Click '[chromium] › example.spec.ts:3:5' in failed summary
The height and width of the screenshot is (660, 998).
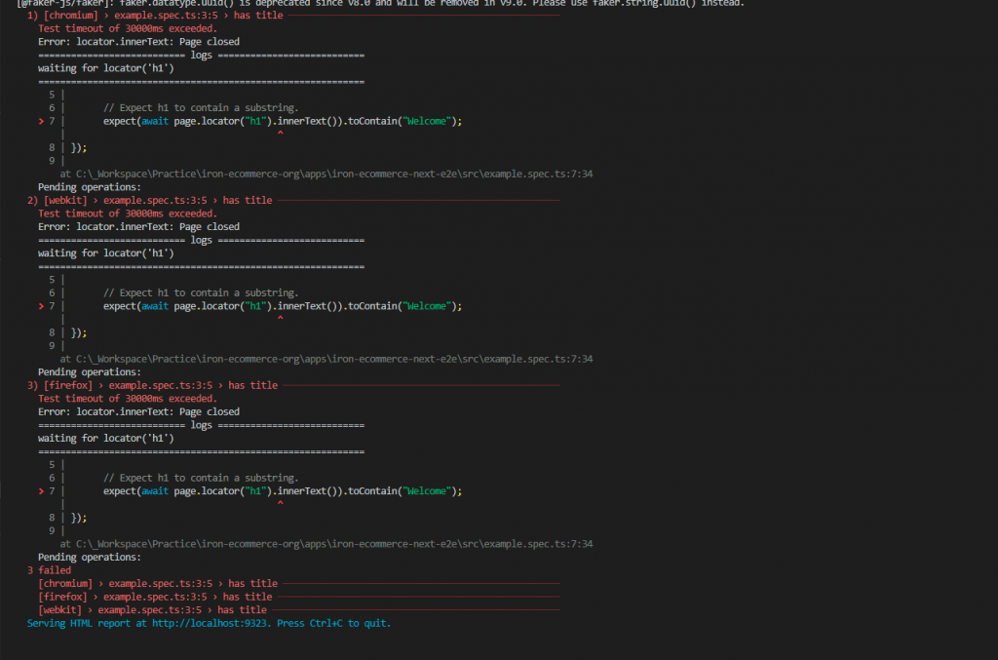(x=126, y=584)
